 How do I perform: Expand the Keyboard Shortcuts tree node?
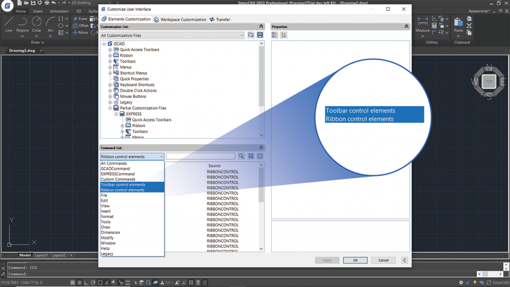click(x=110, y=85)
